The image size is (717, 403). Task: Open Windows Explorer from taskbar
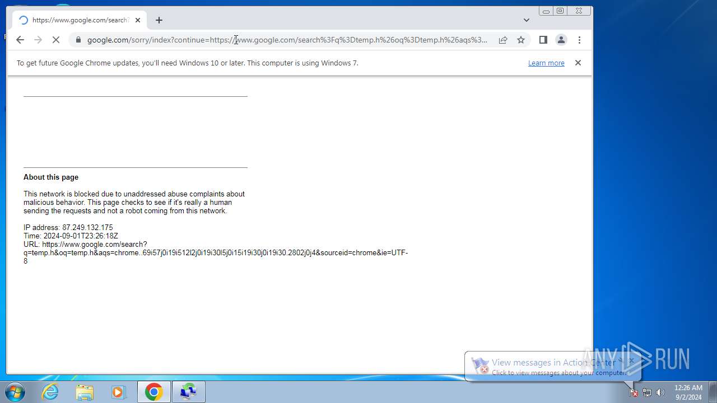point(85,392)
